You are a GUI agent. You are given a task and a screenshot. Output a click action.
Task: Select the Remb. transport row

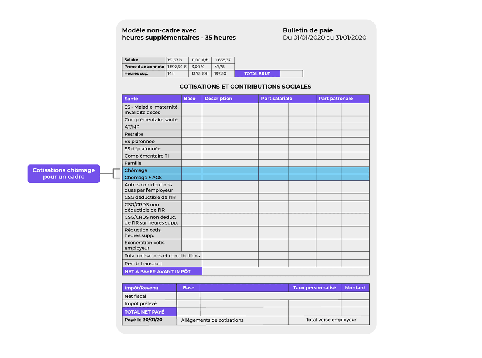[245, 263]
